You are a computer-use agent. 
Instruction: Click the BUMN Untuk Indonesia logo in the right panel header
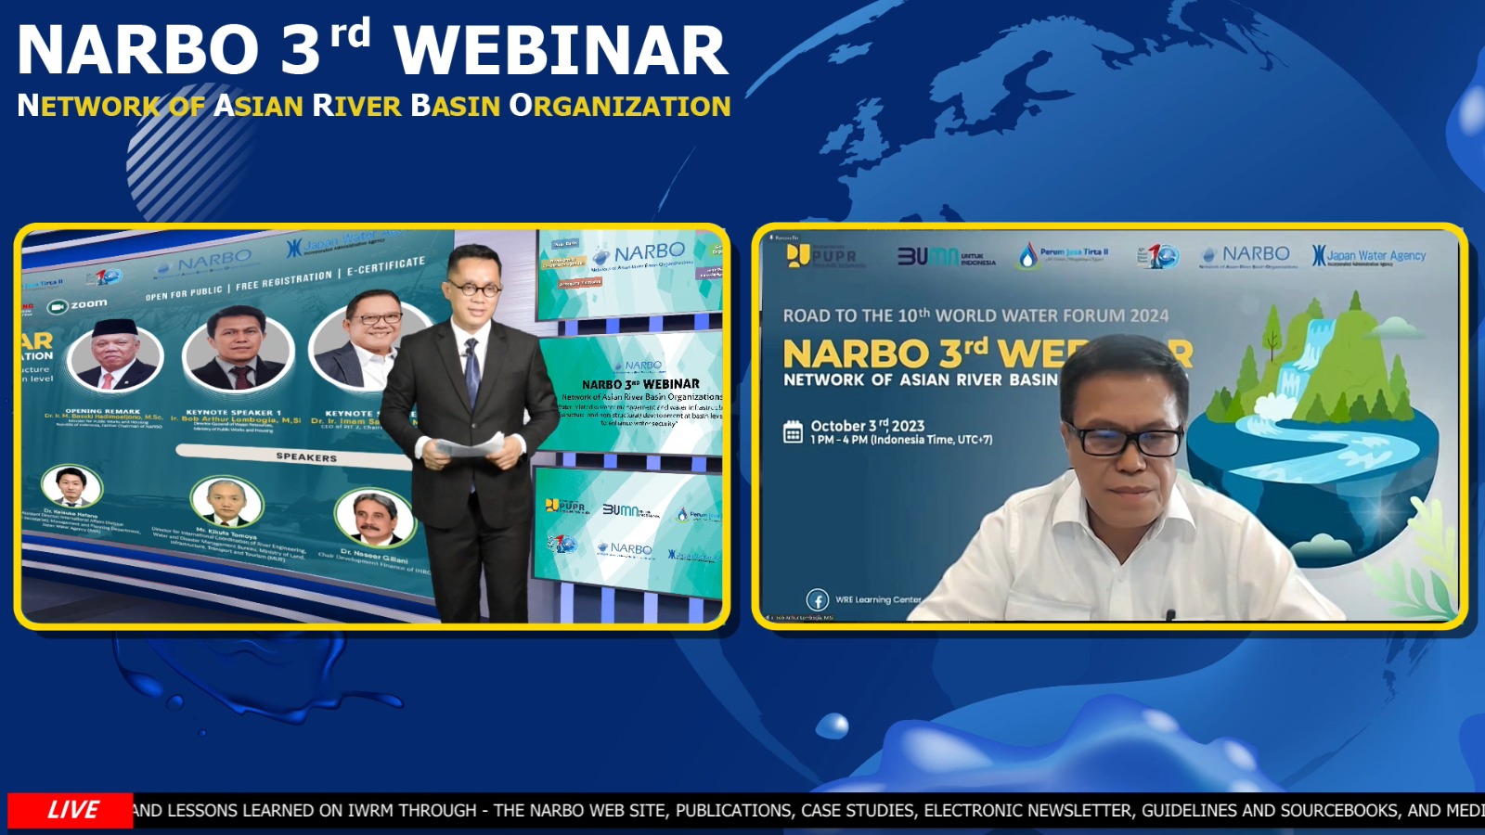click(947, 256)
